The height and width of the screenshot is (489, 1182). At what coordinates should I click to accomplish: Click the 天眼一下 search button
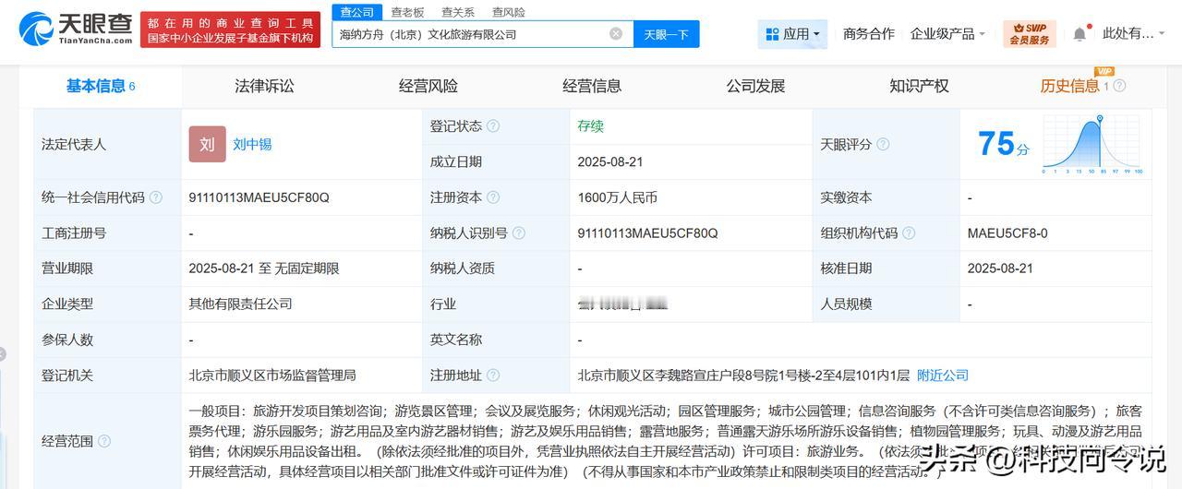[x=667, y=34]
